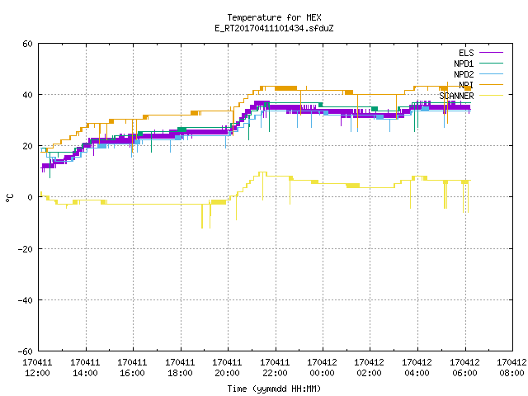Viewport: 528px width, 396px height.
Task: Click the x-axis tick label '170412 08:00'
Action: click(511, 368)
